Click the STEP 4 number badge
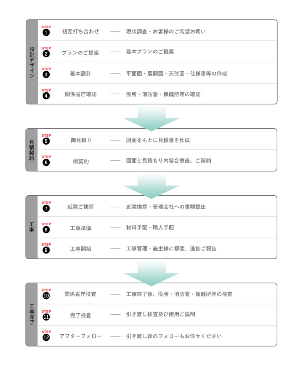303x365 pixels. coord(46,96)
